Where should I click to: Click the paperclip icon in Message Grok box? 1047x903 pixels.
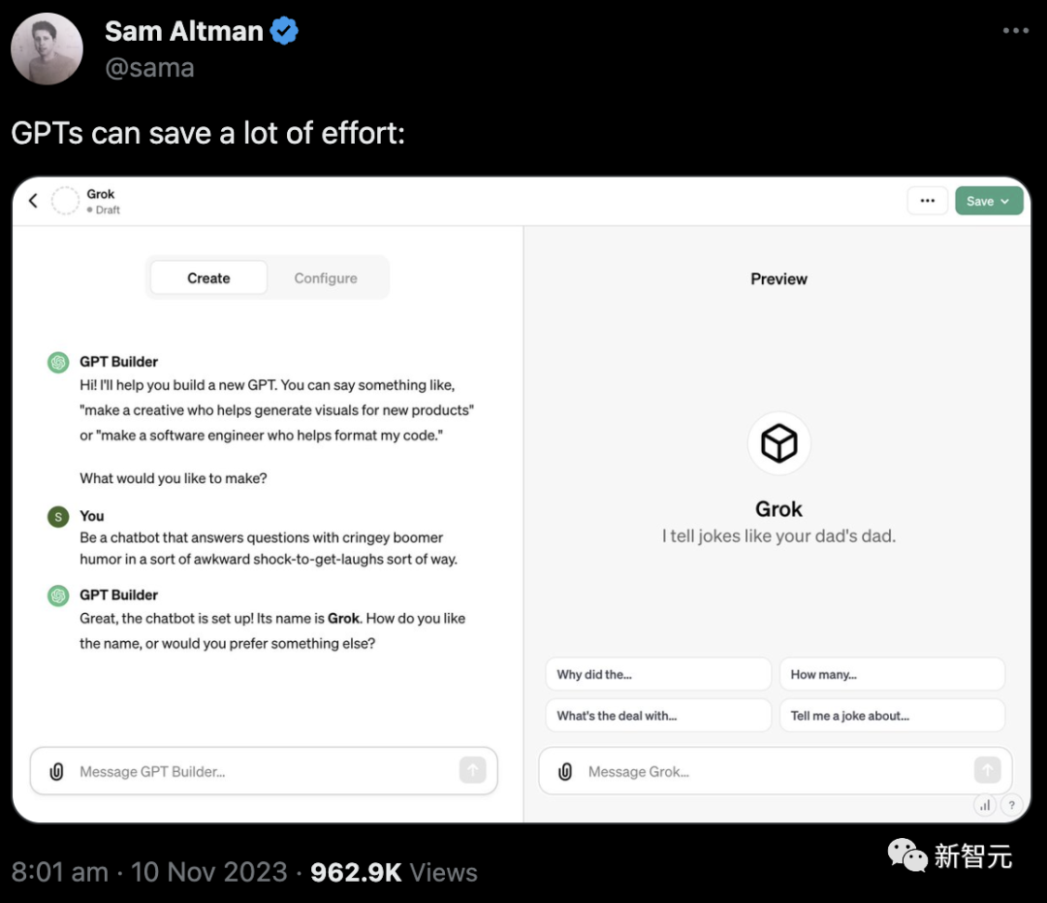(x=565, y=771)
